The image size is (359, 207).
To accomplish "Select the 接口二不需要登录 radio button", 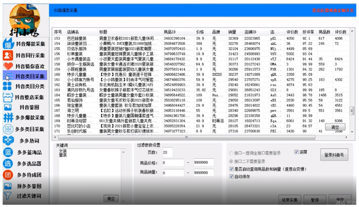I will 232,162.
